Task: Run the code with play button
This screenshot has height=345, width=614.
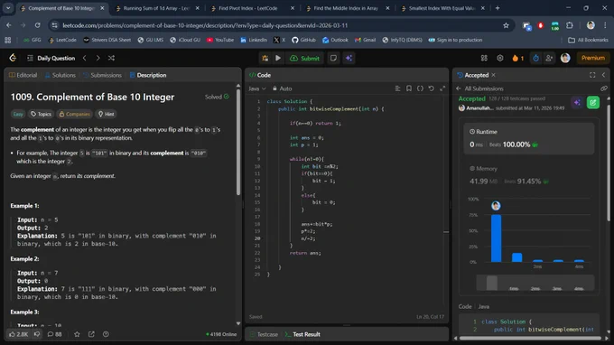Action: pyautogui.click(x=278, y=59)
